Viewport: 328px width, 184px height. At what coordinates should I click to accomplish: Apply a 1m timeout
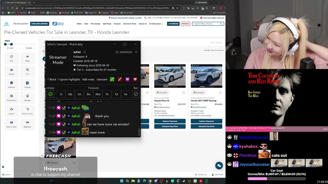pyautogui.click(x=79, y=94)
